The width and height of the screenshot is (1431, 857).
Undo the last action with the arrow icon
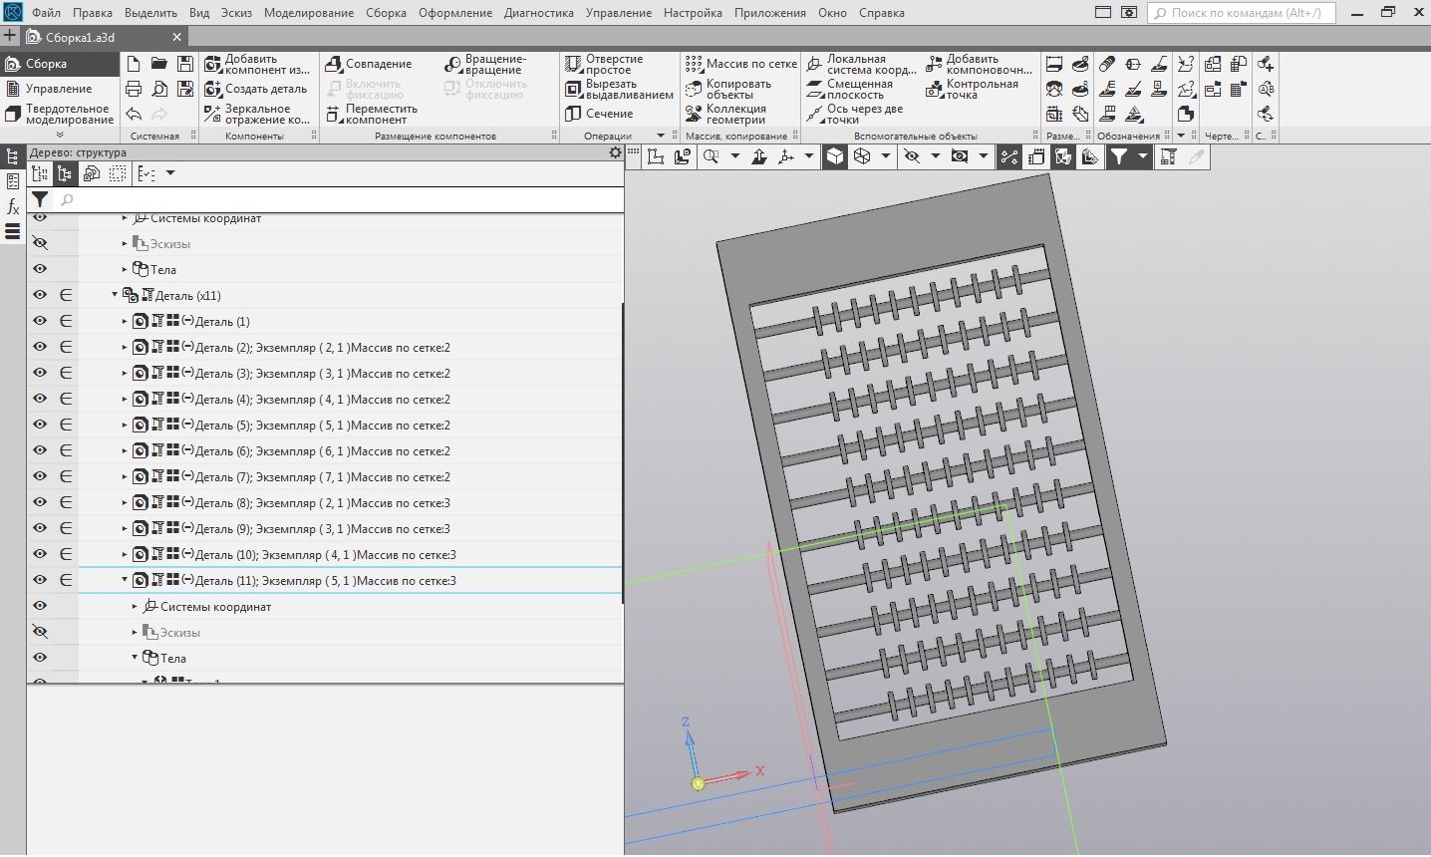point(134,114)
